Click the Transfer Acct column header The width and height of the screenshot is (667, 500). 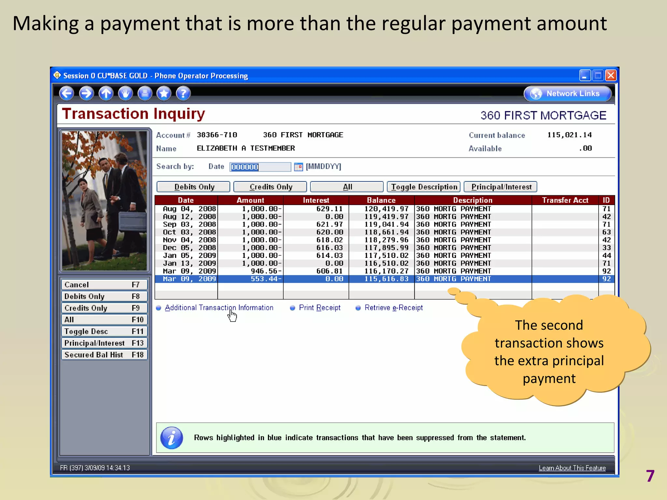click(565, 200)
